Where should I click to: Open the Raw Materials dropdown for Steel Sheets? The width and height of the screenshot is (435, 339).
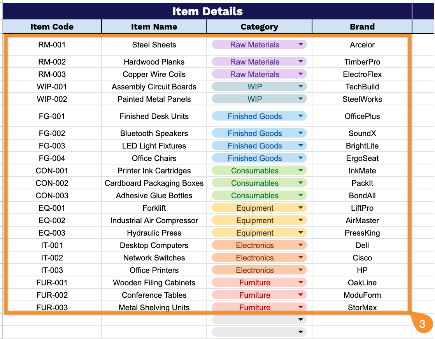300,44
